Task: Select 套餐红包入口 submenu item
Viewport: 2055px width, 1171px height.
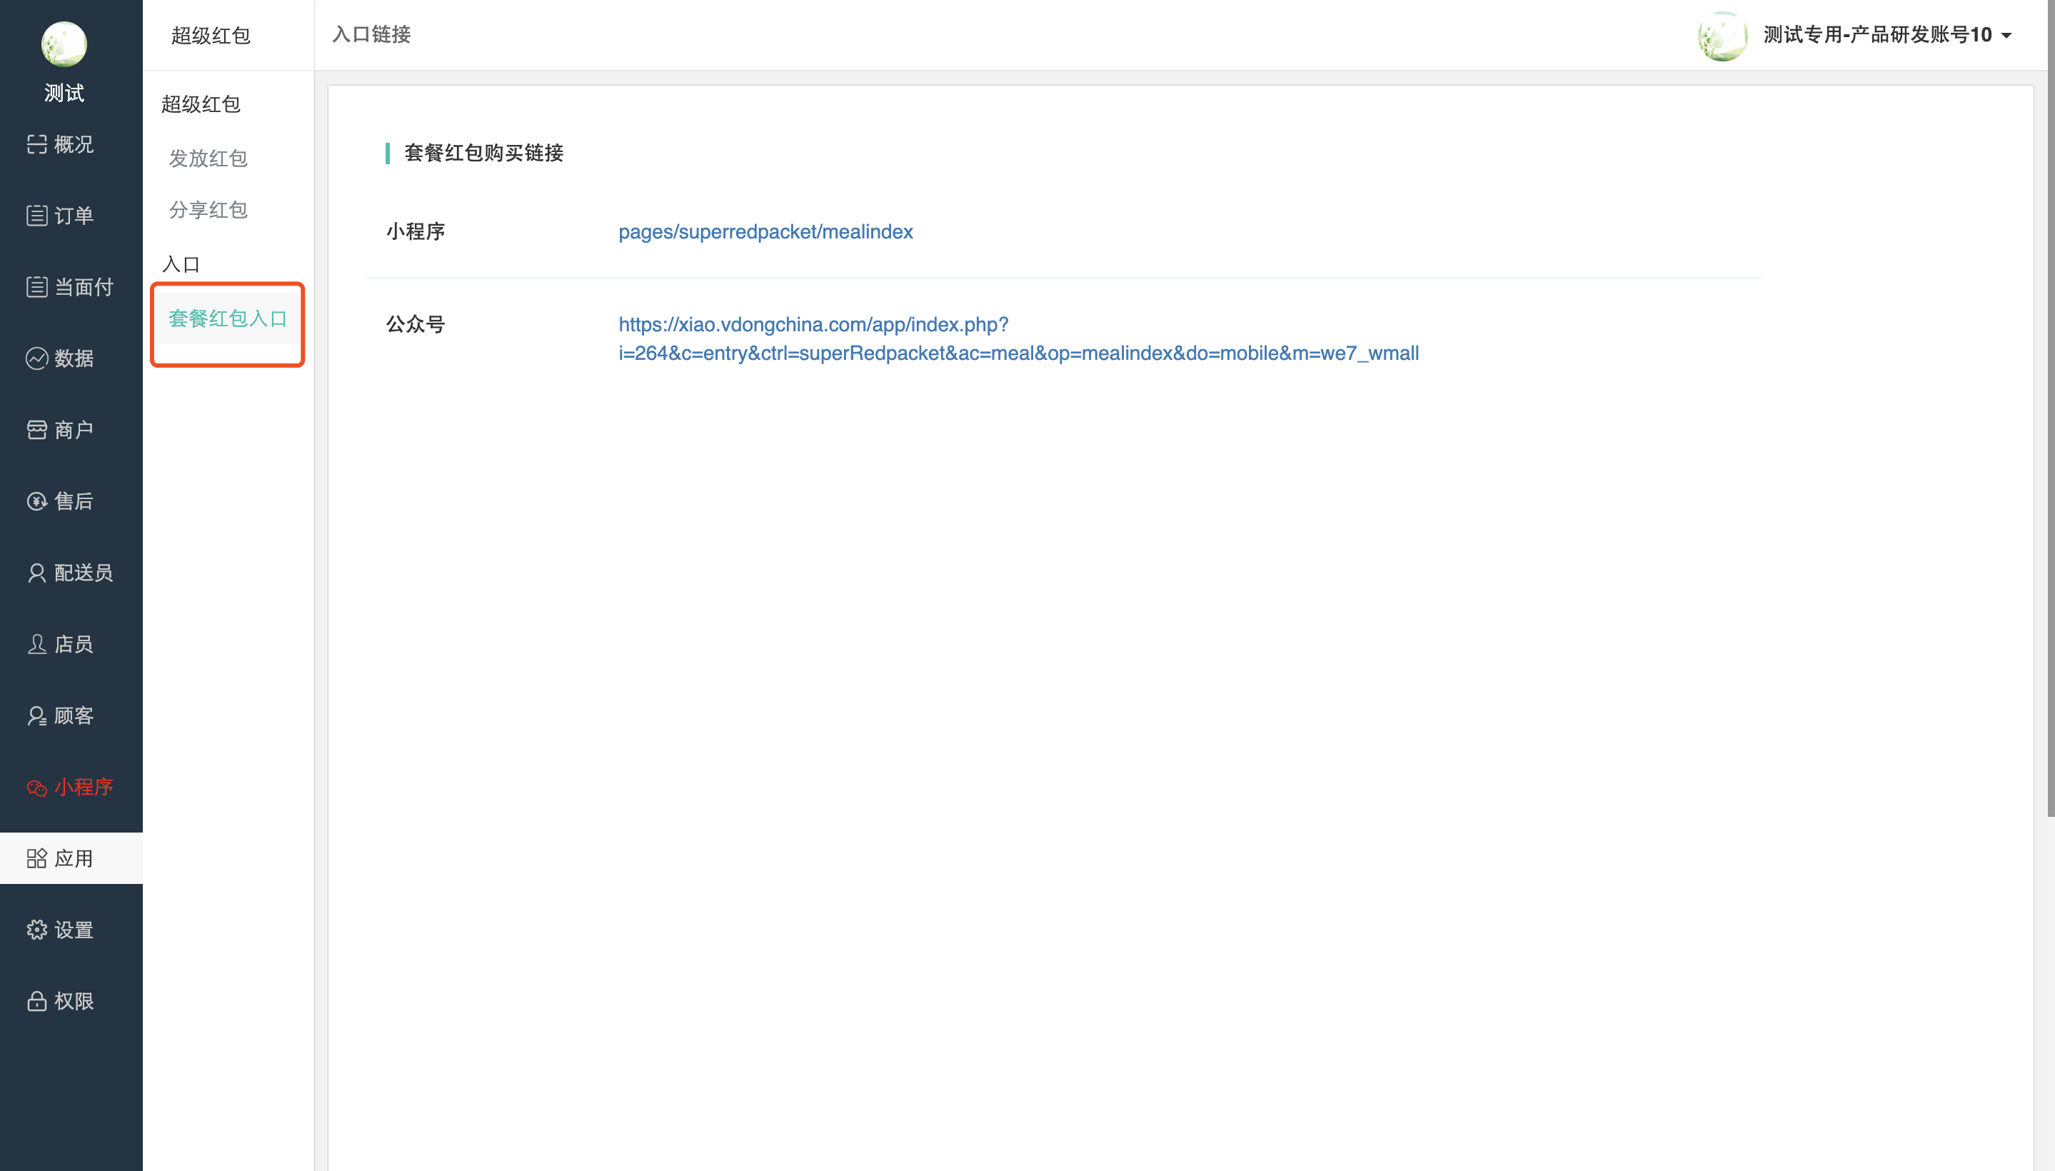Action: 228,318
